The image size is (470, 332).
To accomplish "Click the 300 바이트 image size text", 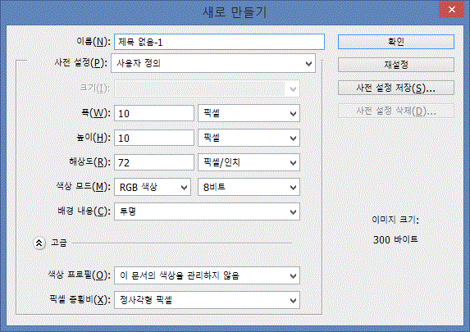I will click(395, 239).
